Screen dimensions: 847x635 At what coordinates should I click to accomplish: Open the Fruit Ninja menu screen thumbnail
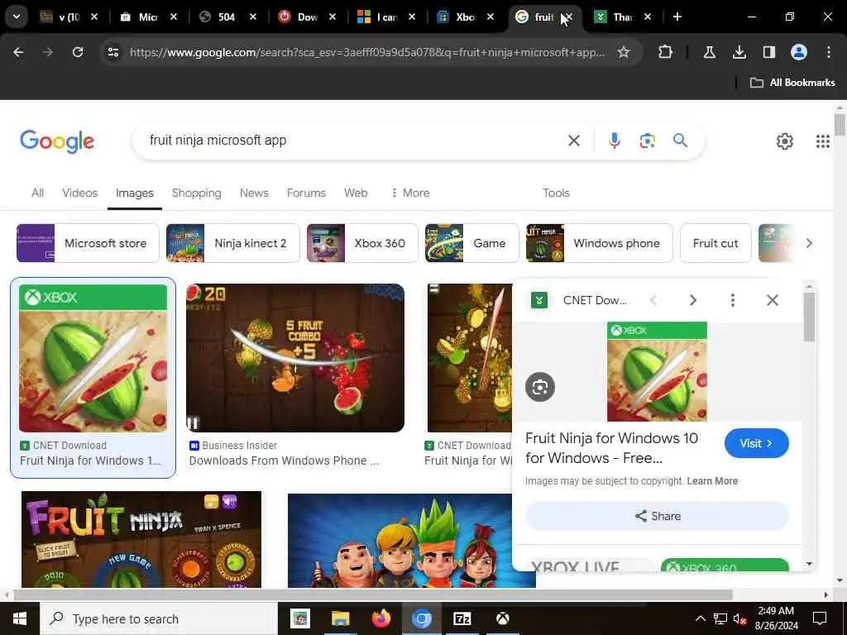141,539
